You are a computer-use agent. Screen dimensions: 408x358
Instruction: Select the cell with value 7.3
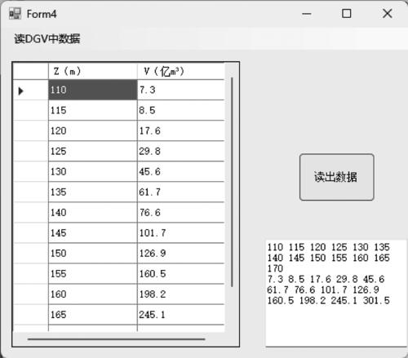point(181,90)
